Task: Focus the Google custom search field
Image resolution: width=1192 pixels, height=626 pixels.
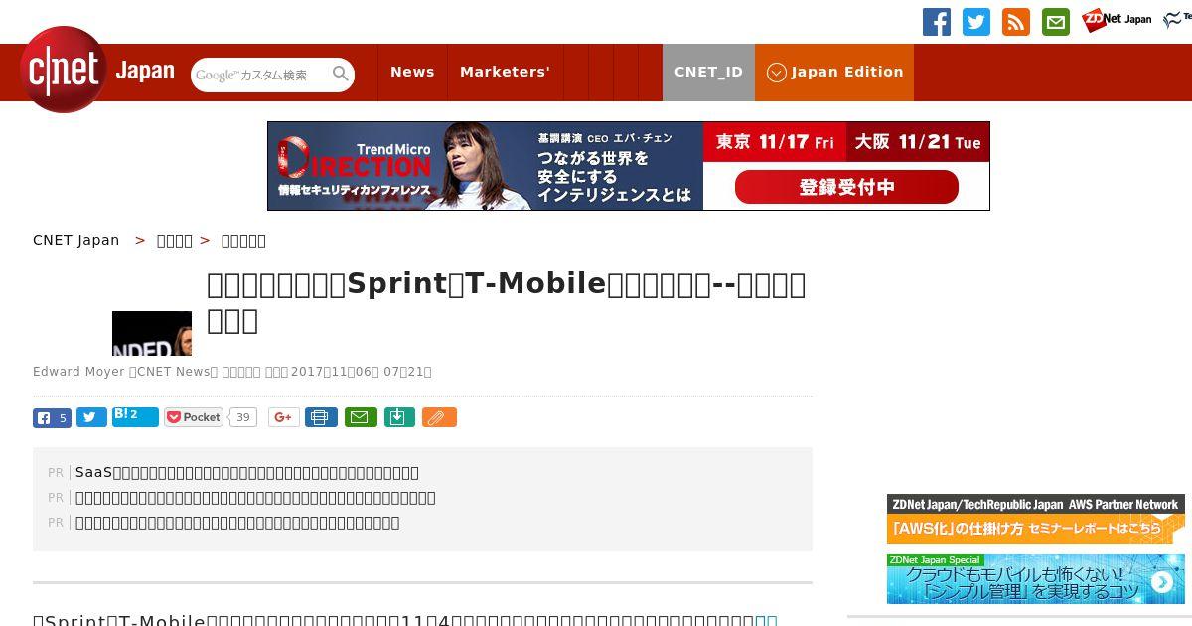Action: click(x=261, y=75)
